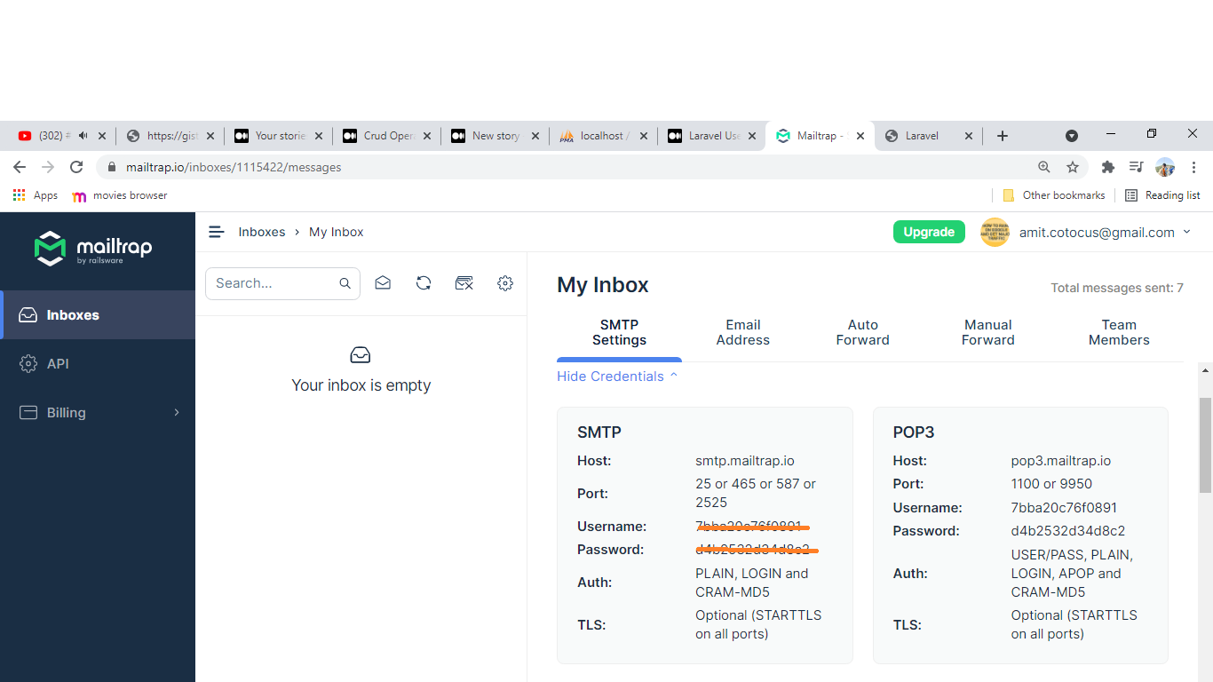
Task: Click the search magnifier icon in inbox
Action: point(345,283)
